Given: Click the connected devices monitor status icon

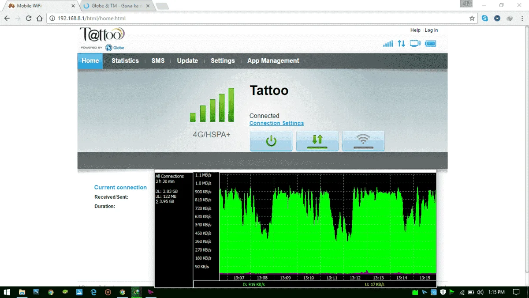Looking at the screenshot, I should 415,44.
